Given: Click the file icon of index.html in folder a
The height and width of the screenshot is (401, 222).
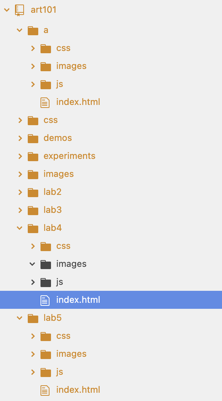Looking at the screenshot, I should click(45, 102).
